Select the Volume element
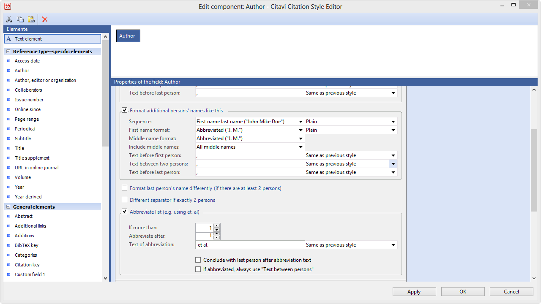This screenshot has height=304, width=541. tap(23, 177)
